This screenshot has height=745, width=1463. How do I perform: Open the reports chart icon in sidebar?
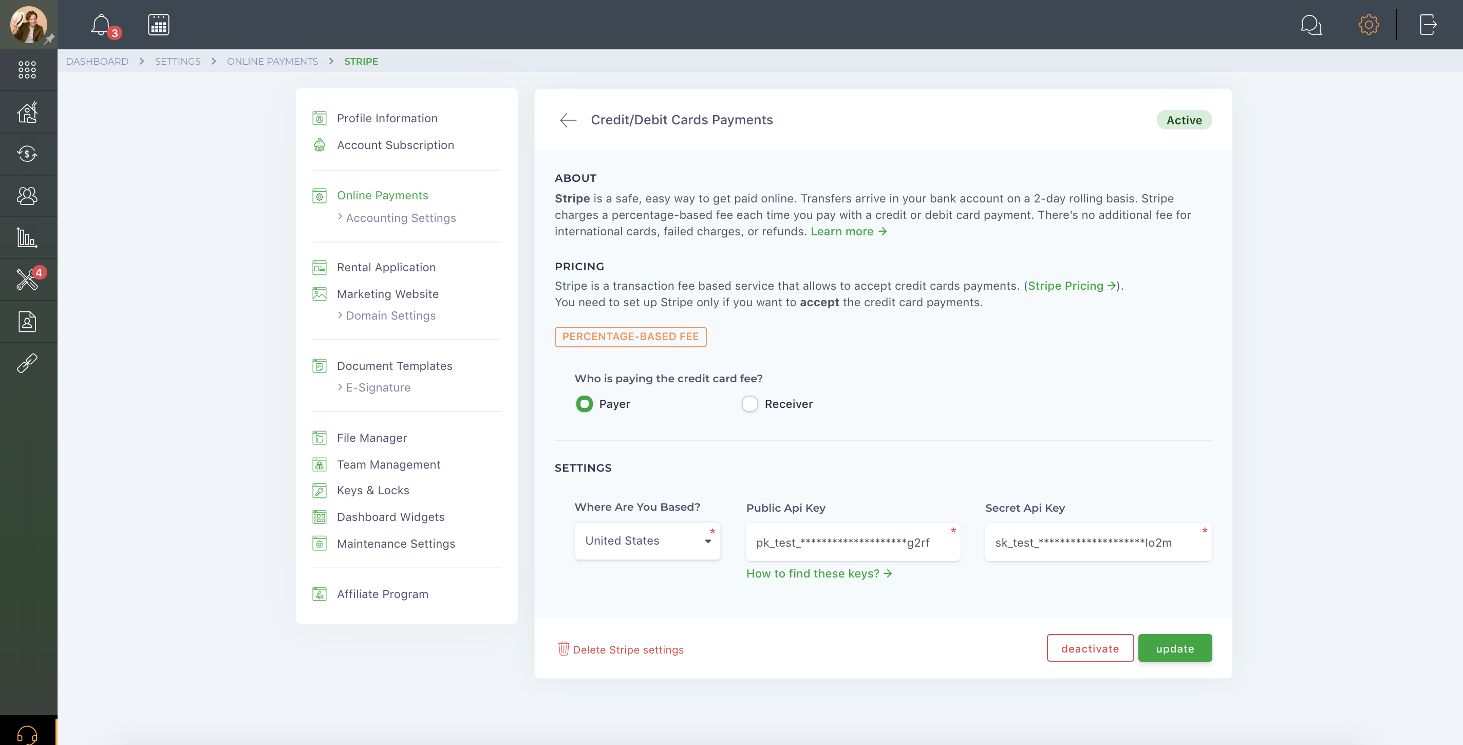click(27, 237)
